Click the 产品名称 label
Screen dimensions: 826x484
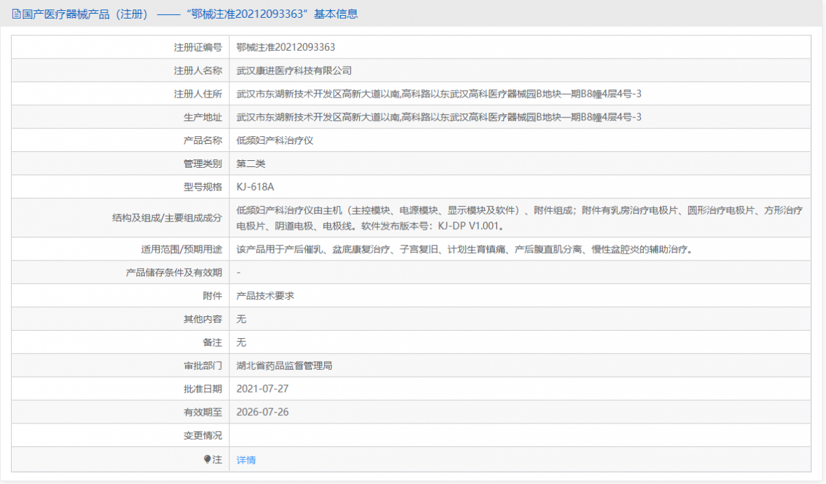point(203,140)
